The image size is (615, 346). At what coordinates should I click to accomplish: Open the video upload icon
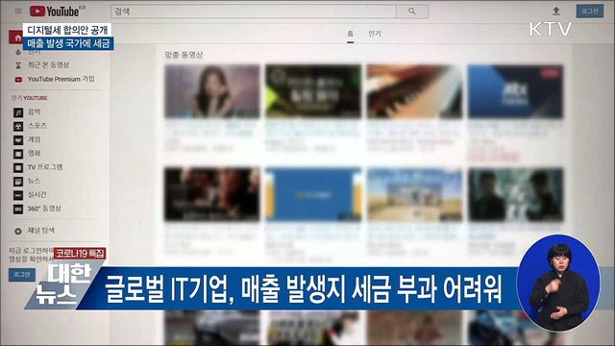(555, 12)
